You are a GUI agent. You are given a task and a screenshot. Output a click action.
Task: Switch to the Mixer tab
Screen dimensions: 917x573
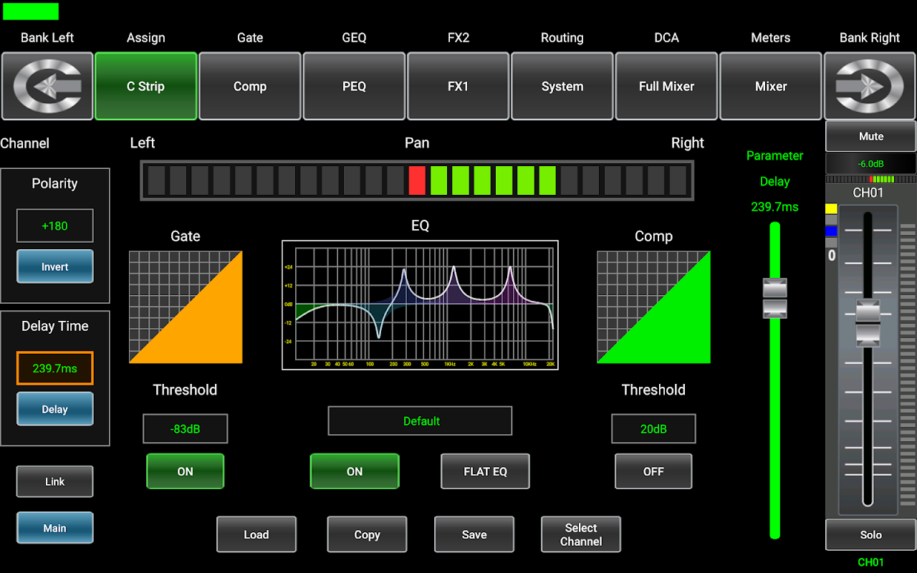pyautogui.click(x=771, y=86)
